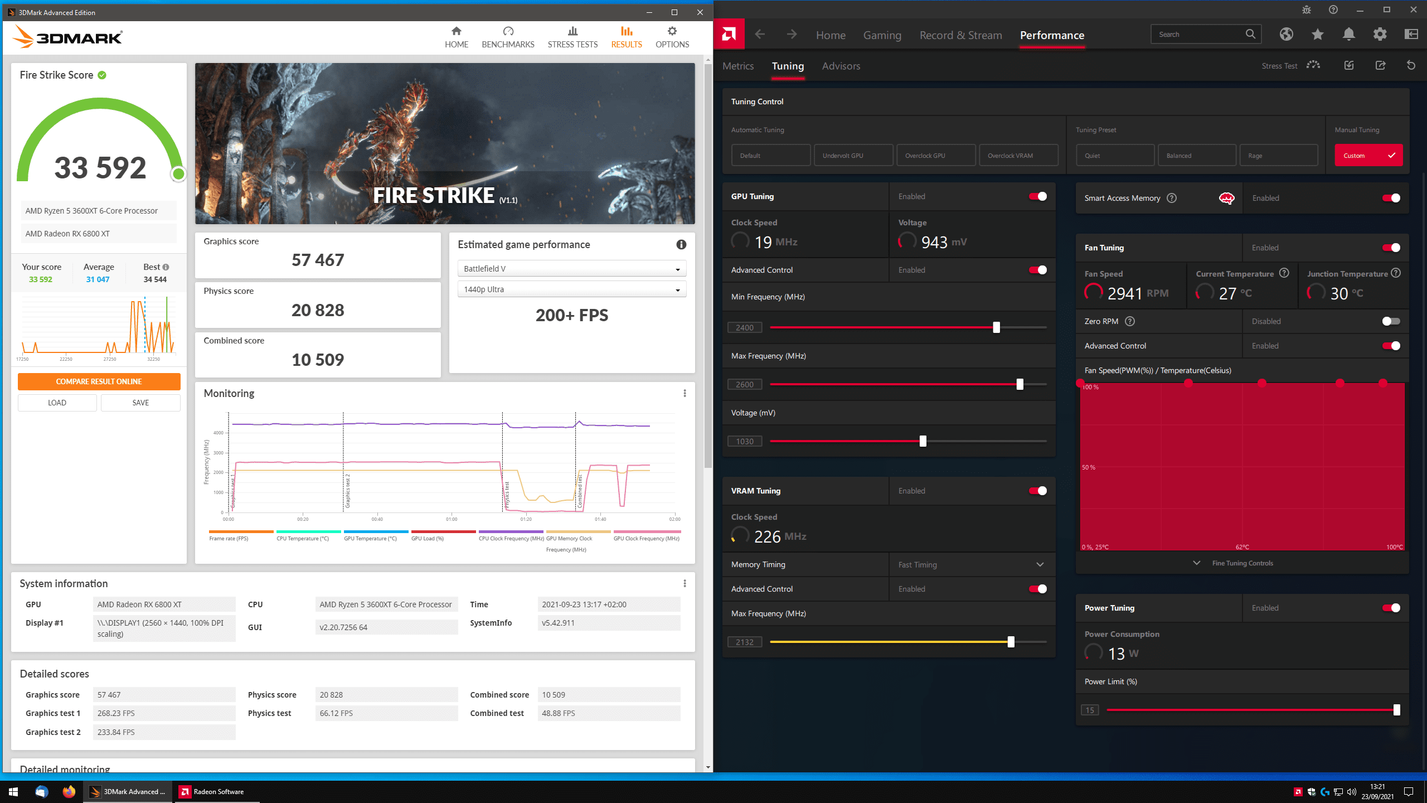Click reset tuning profile icon
This screenshot has height=803, width=1427.
pos(1411,65)
